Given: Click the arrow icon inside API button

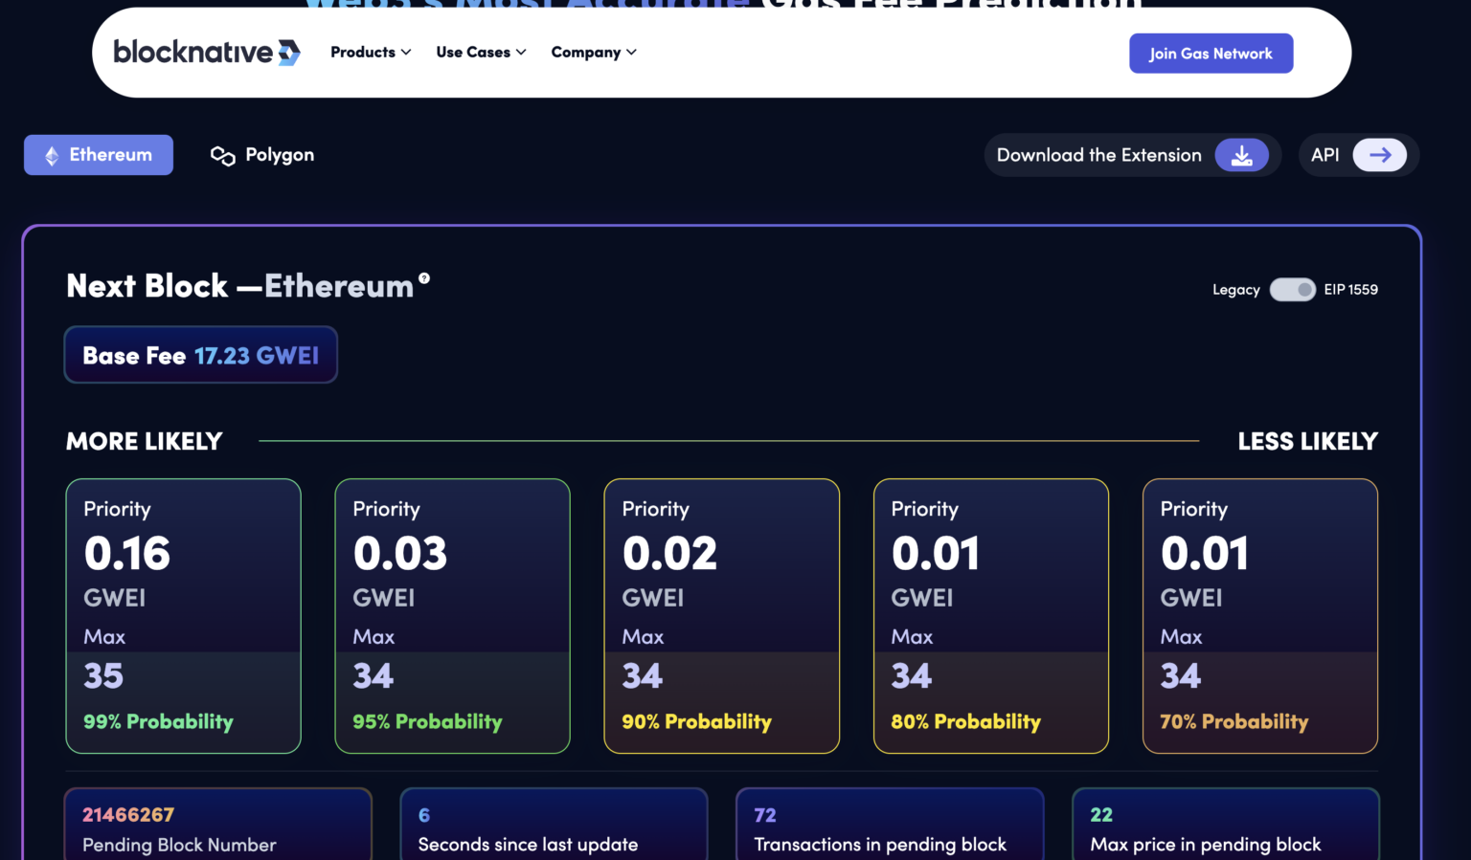Looking at the screenshot, I should click(x=1379, y=154).
